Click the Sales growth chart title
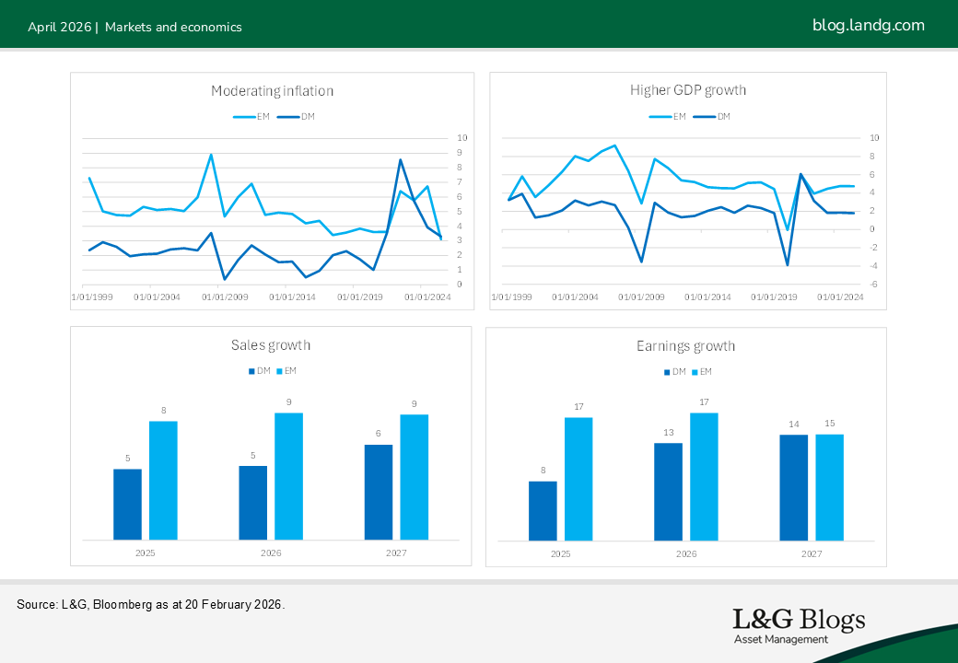 (271, 345)
